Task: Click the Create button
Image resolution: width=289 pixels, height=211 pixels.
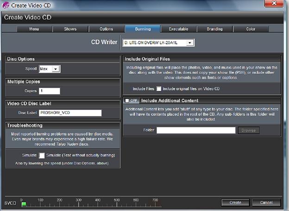Action: 235,203
